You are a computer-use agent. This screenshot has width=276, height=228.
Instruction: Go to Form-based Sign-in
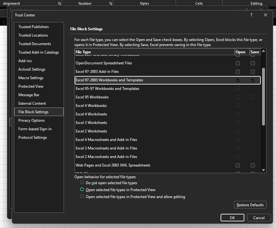39,129
